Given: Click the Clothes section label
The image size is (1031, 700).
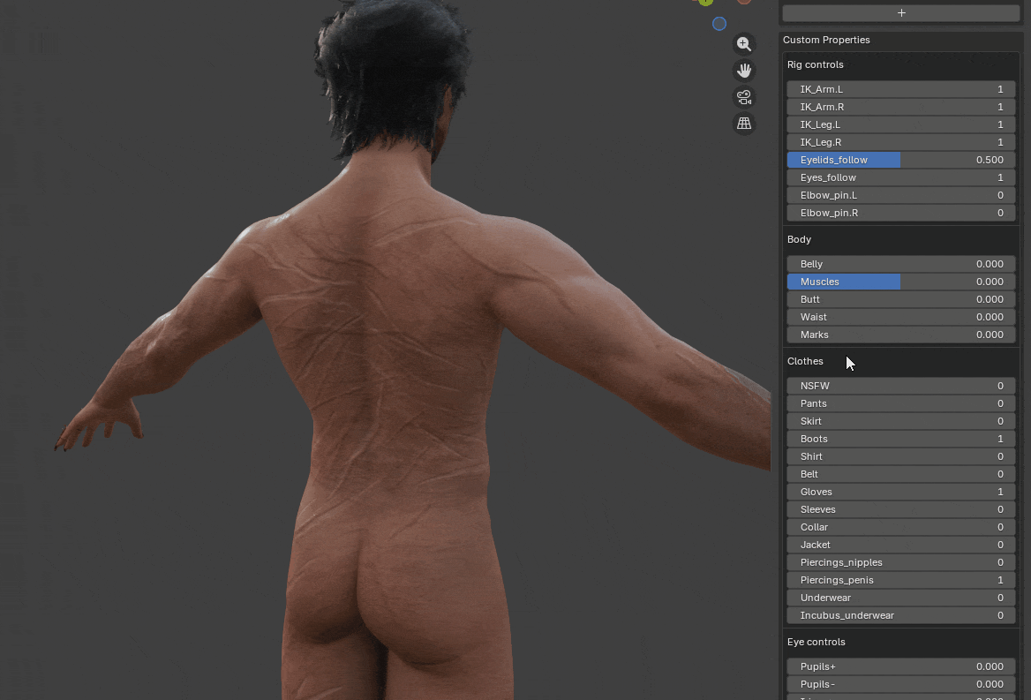Looking at the screenshot, I should (x=805, y=362).
